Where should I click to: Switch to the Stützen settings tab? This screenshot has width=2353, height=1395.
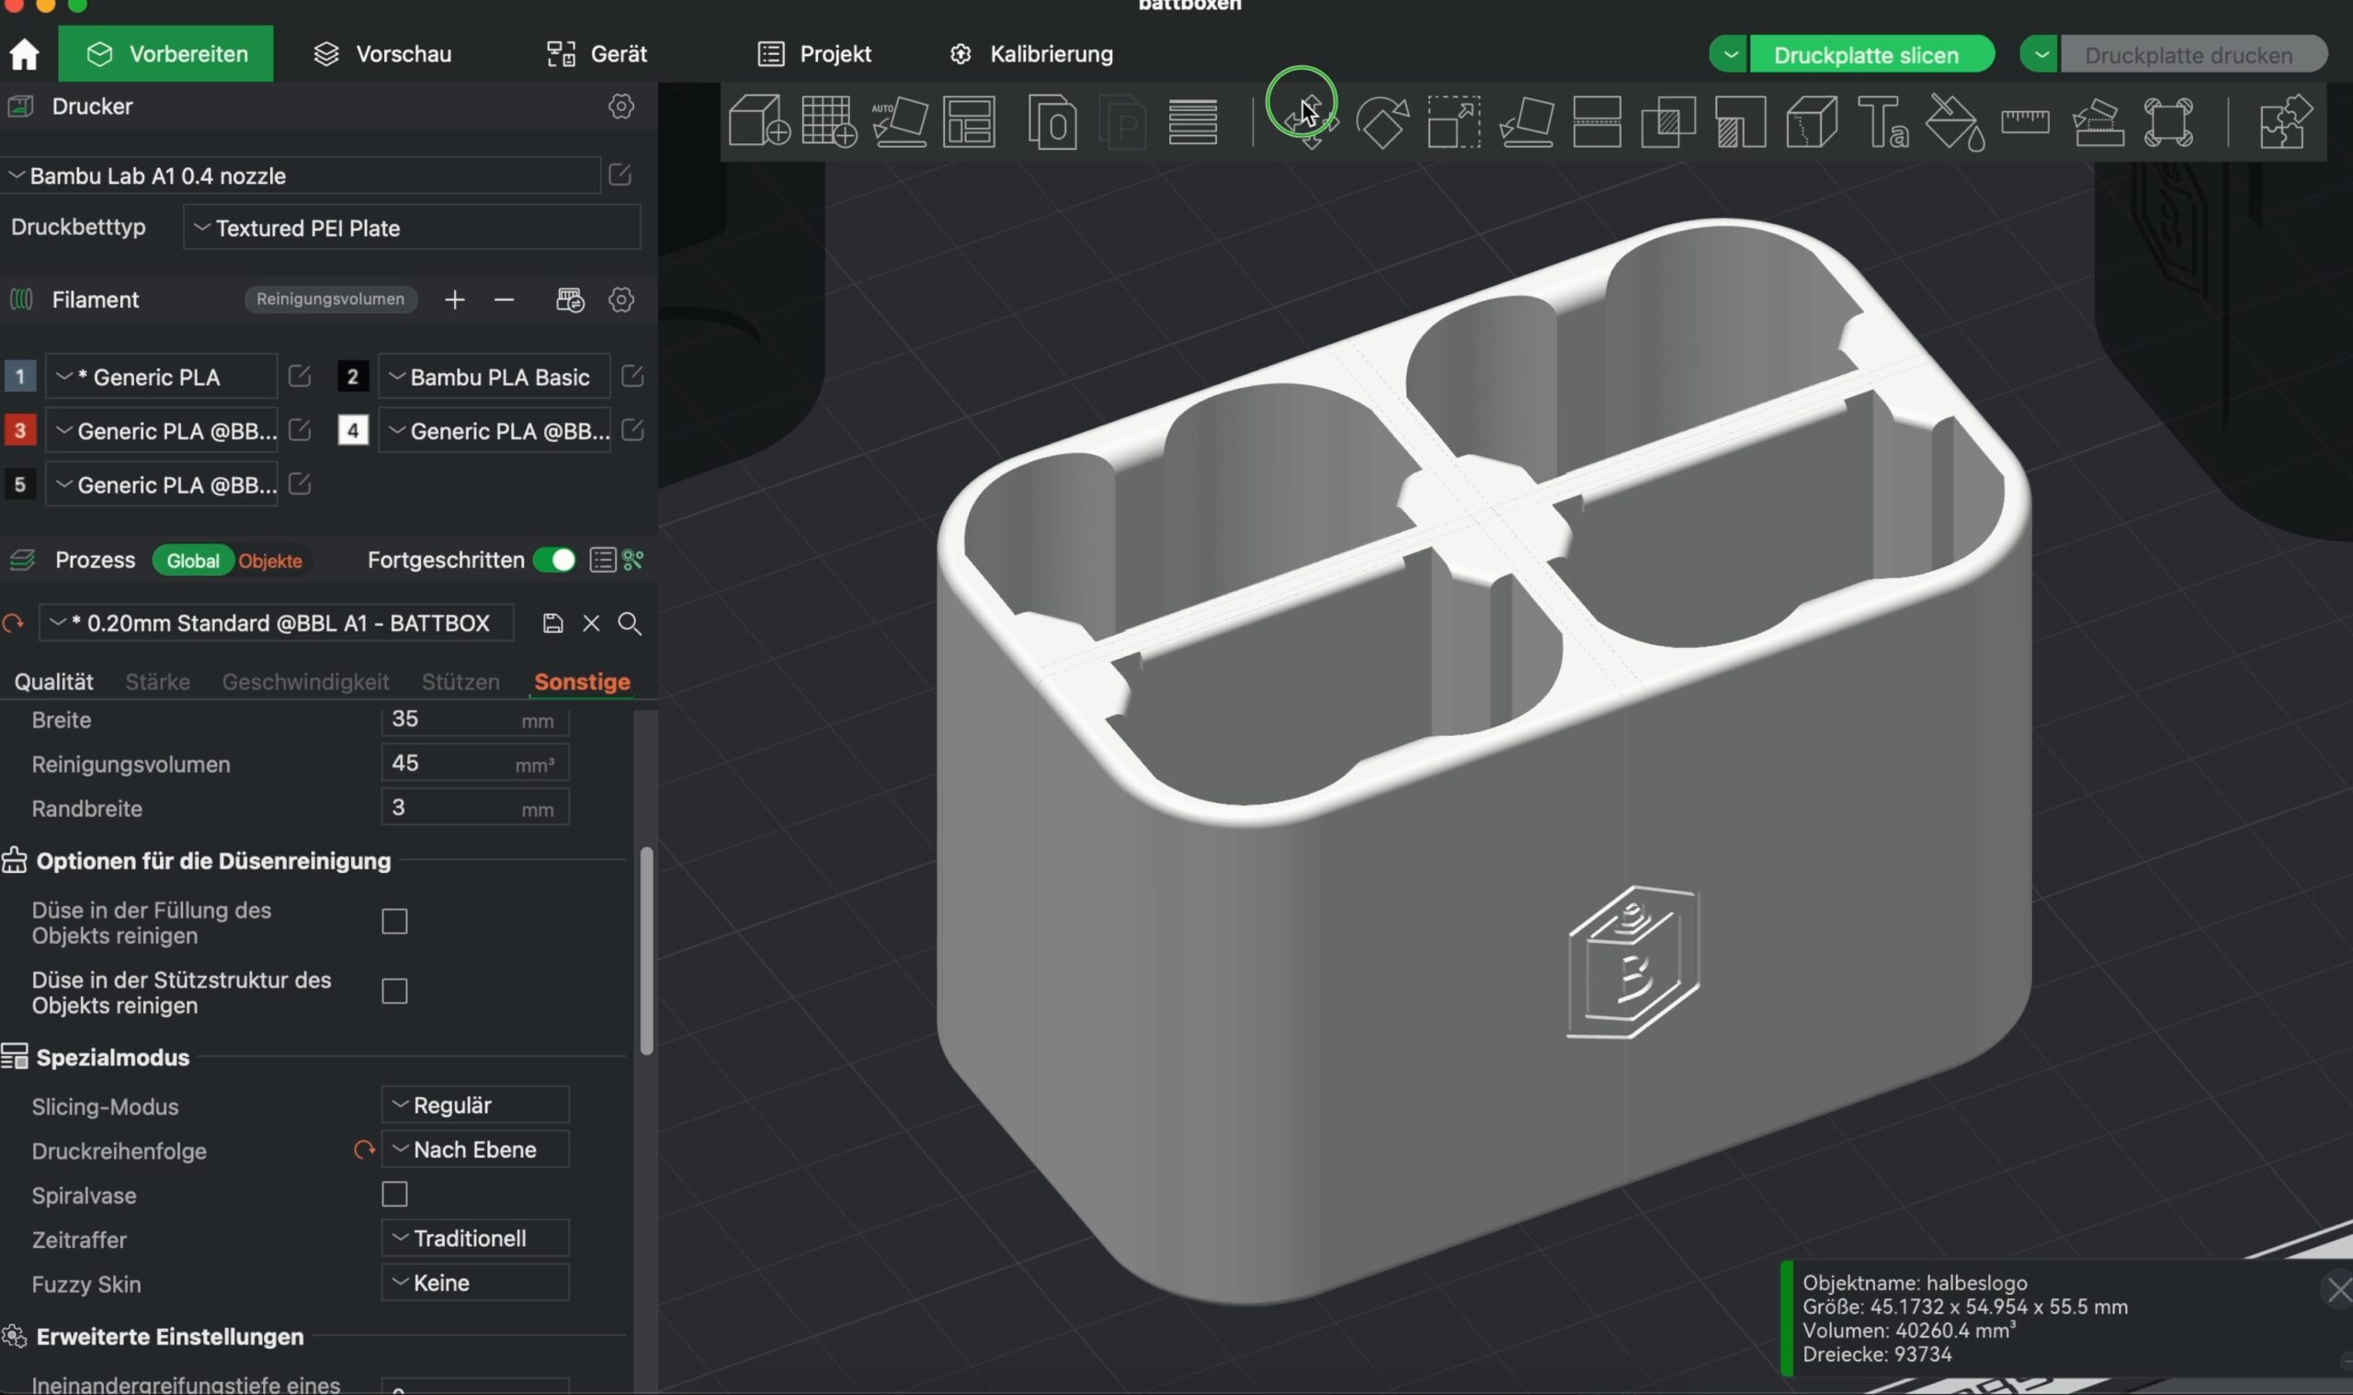click(460, 682)
